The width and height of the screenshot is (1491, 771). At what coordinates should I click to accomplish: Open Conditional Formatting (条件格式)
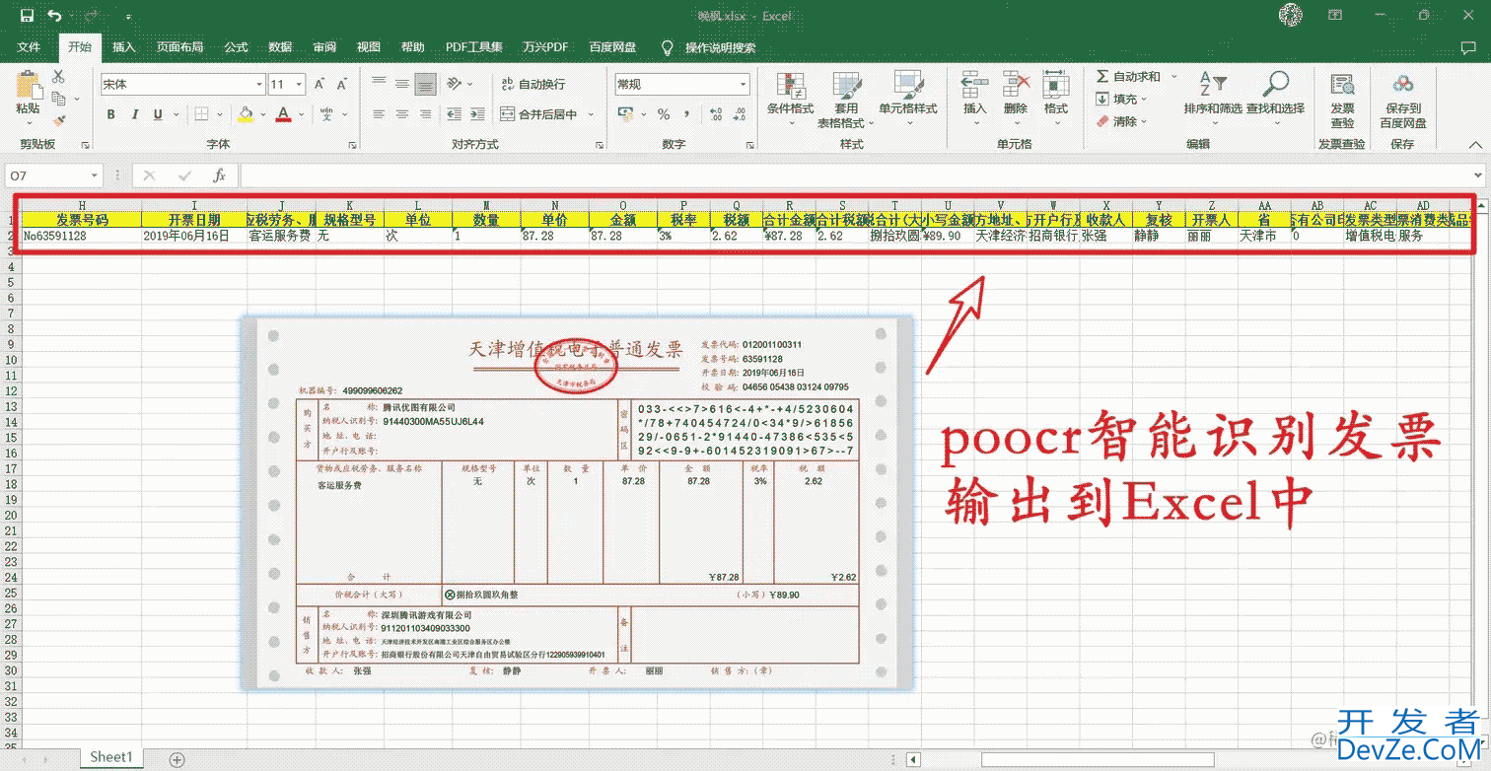coord(790,99)
